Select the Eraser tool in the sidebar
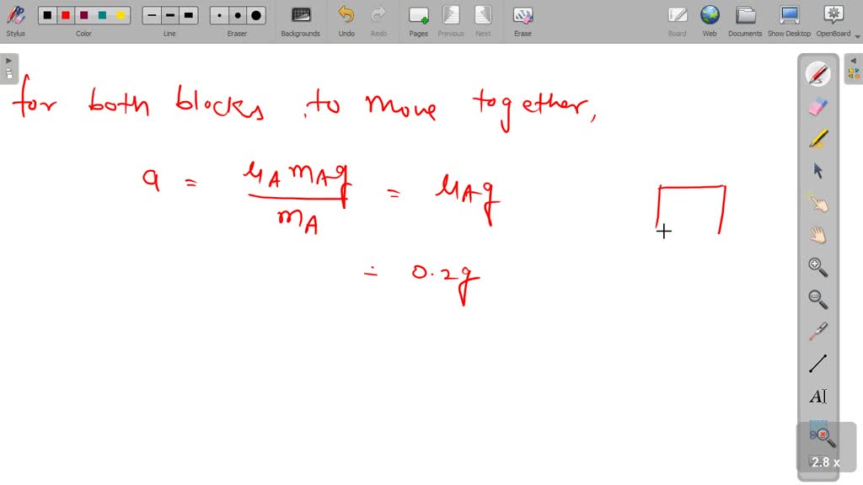 [817, 105]
